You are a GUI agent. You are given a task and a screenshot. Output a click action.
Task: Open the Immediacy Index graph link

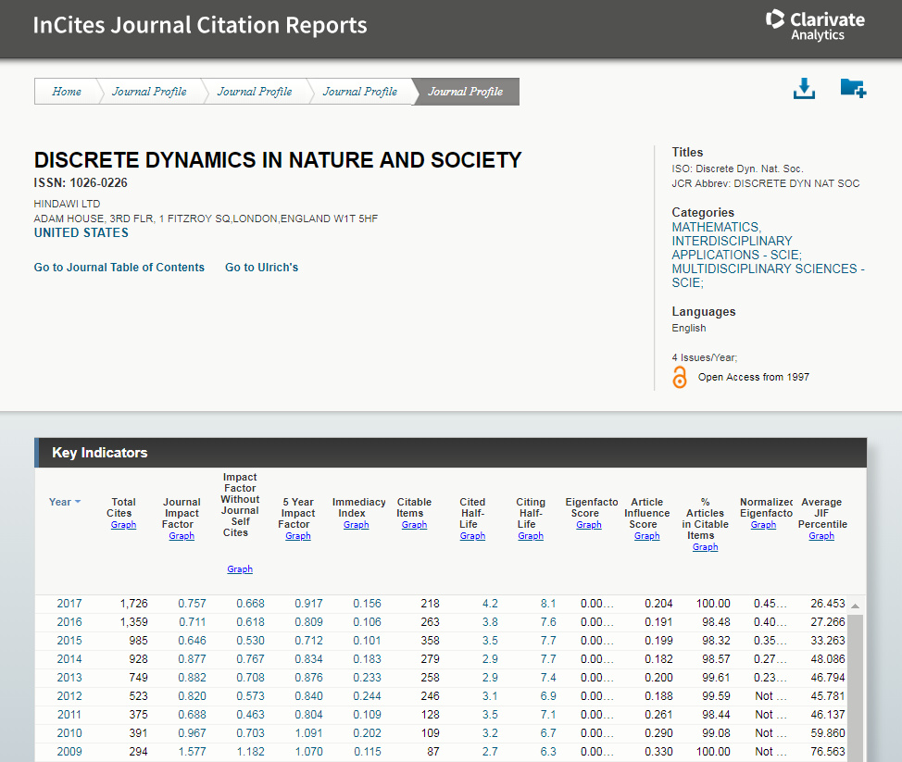(x=356, y=525)
